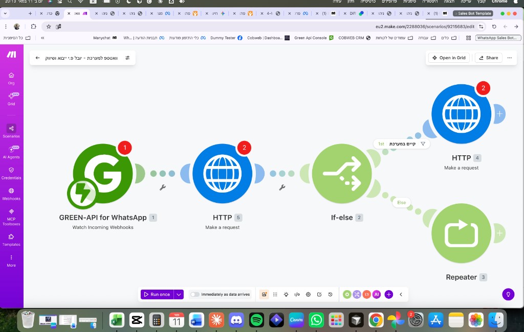This screenshot has width=524, height=332.
Task: Open Canva from the Dock
Action: coord(296,320)
